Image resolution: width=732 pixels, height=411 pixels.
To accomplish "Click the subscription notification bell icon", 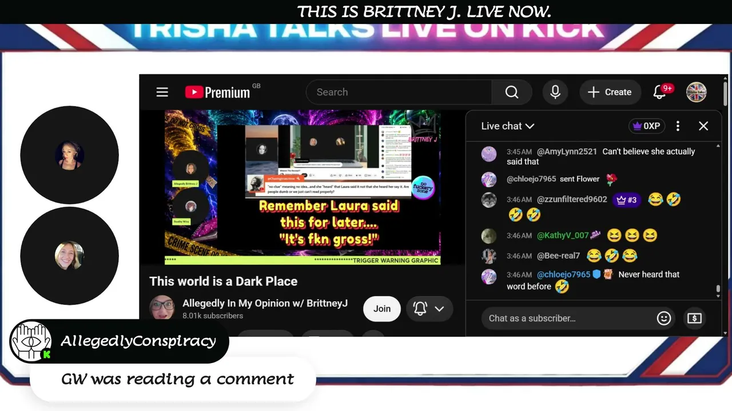I will (x=420, y=309).
